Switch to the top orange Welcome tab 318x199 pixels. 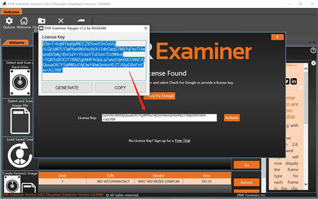11,12
